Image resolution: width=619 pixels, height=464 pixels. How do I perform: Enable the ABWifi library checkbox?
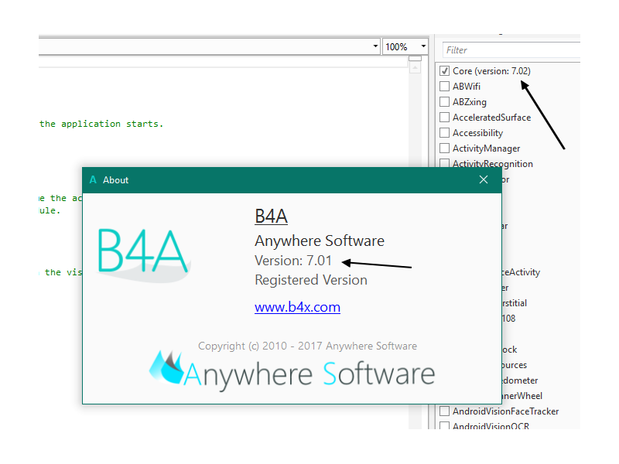444,87
